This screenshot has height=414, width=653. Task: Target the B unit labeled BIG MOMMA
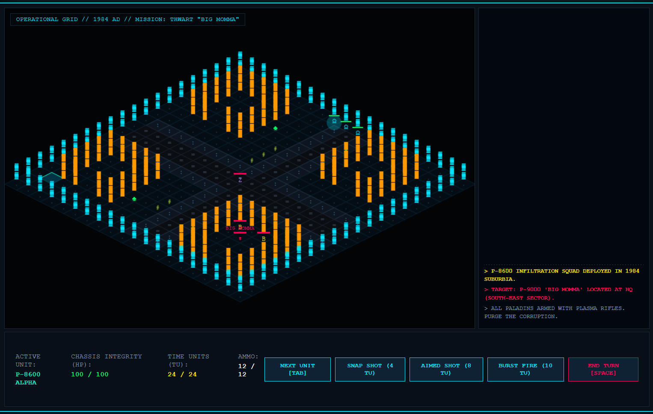click(240, 227)
